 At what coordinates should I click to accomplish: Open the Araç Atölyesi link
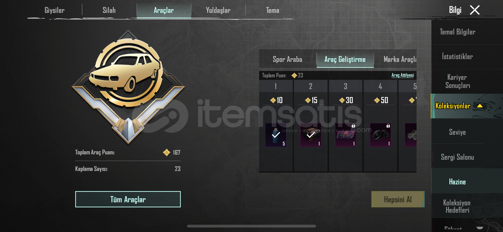[x=403, y=75]
